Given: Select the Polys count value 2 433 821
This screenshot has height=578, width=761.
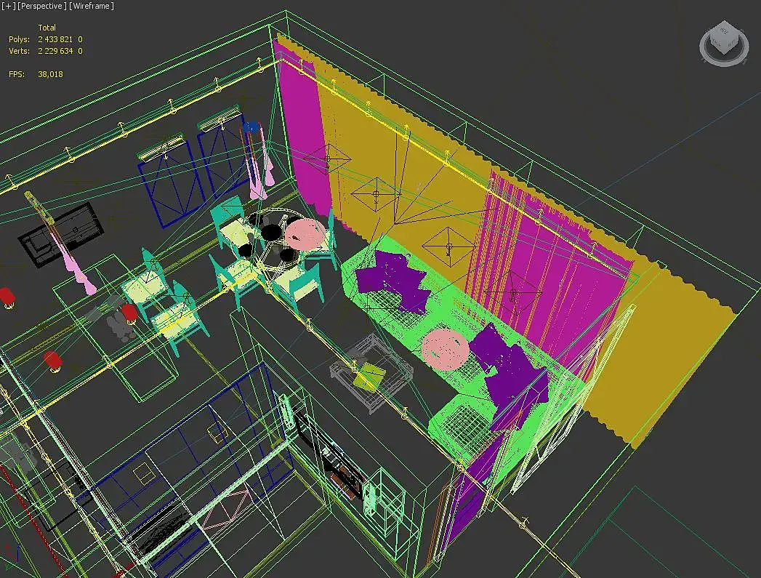Looking at the screenshot, I should pyautogui.click(x=55, y=39).
